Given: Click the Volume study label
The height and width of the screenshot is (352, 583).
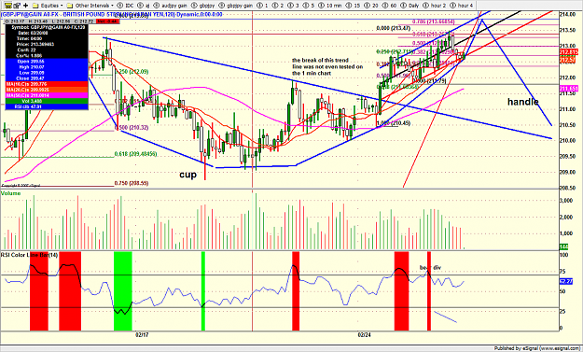Looking at the screenshot, I should pyautogui.click(x=11, y=193).
